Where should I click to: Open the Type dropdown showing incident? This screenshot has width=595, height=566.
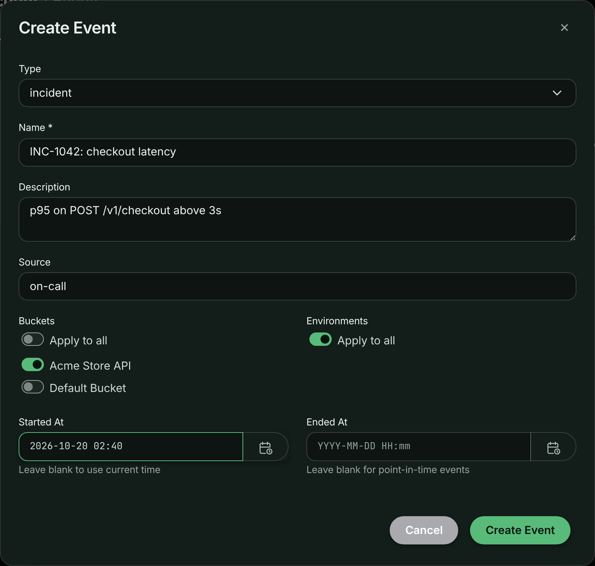[297, 93]
